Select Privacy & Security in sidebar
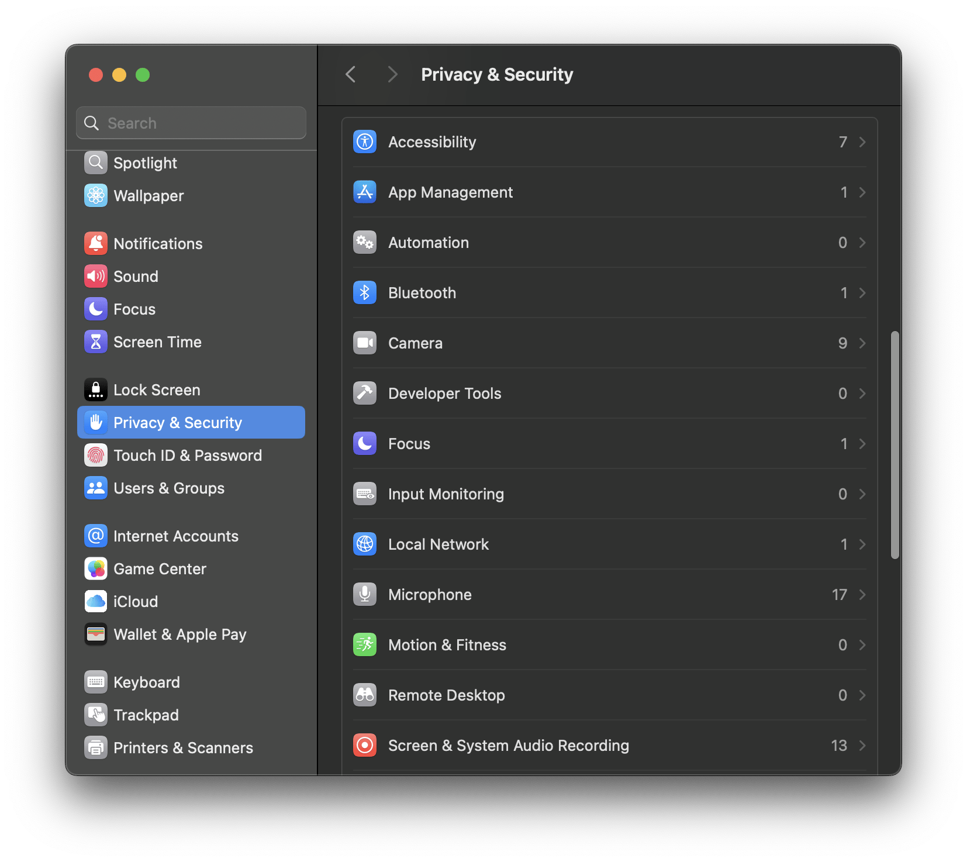Viewport: 967px width, 862px height. [x=191, y=422]
